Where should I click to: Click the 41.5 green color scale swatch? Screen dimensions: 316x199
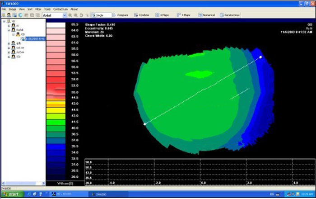(x=56, y=122)
